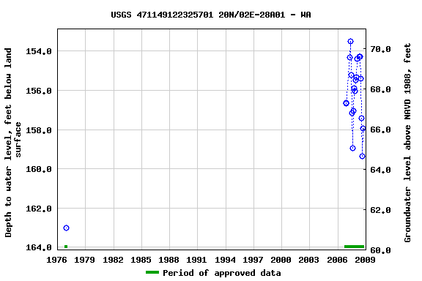Click the '1994' year label

[225, 260]
